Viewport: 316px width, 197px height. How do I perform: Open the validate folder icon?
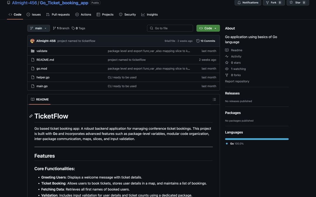click(x=33, y=51)
